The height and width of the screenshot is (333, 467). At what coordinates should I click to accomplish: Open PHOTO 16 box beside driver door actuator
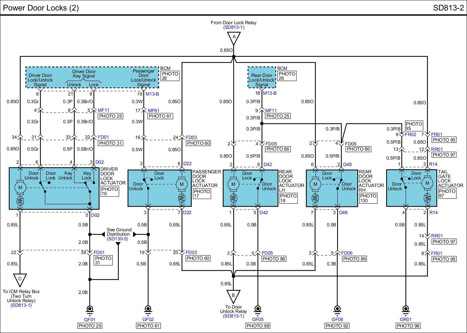110,191
